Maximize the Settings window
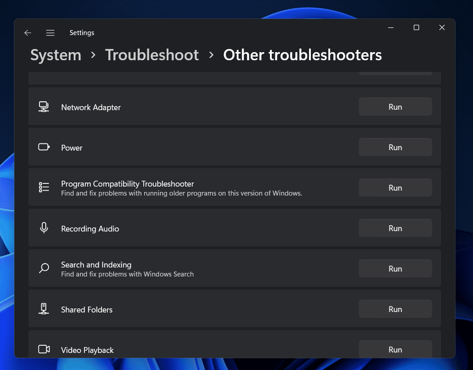This screenshot has height=370, width=473. tap(416, 27)
